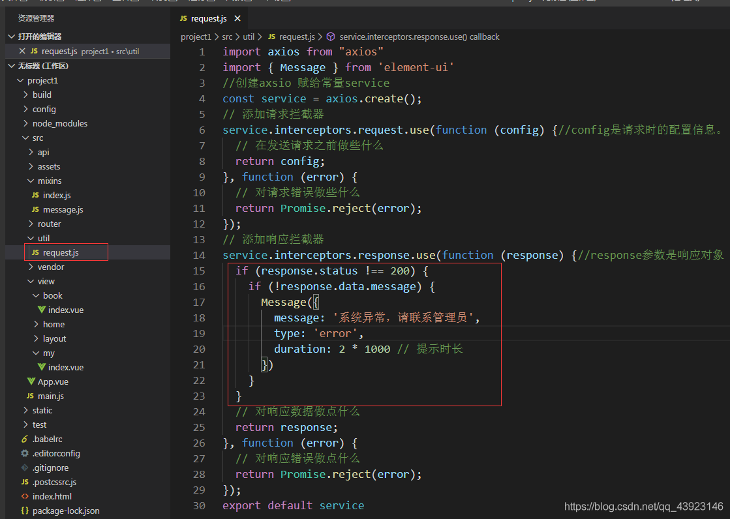Click 'axios.create()' on line 4
Image resolution: width=730 pixels, height=519 pixels.
(373, 98)
